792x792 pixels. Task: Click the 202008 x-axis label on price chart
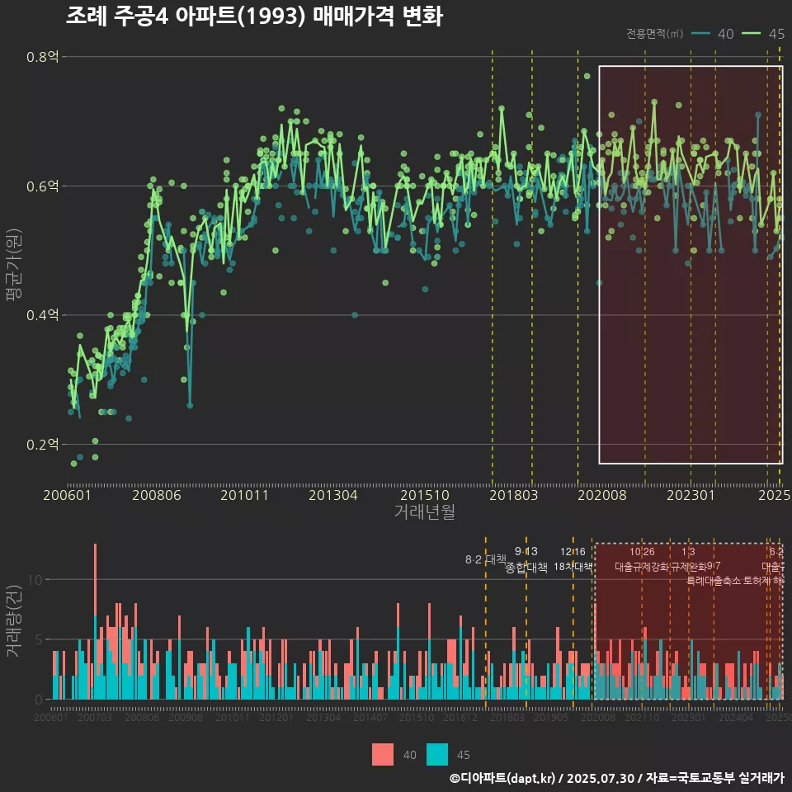[602, 495]
